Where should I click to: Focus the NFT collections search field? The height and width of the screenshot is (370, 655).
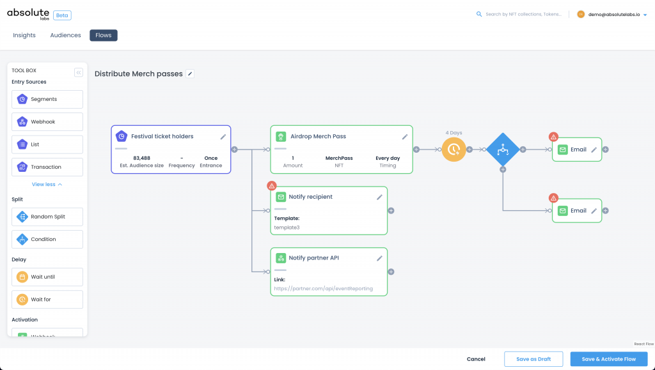pyautogui.click(x=523, y=14)
